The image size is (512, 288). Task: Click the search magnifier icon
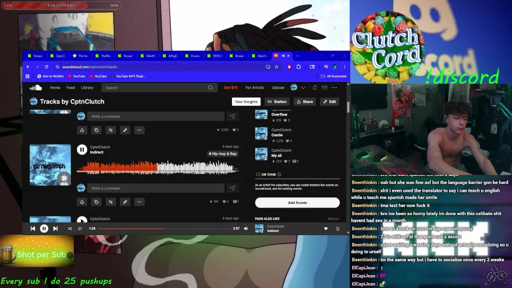[x=210, y=88]
